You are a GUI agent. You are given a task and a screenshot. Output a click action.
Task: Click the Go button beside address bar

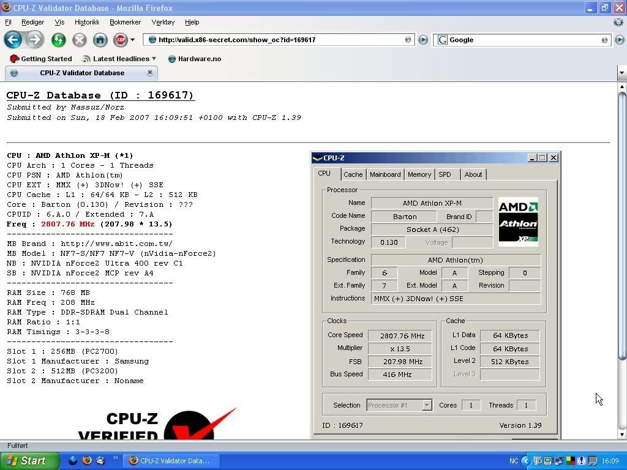tap(423, 40)
